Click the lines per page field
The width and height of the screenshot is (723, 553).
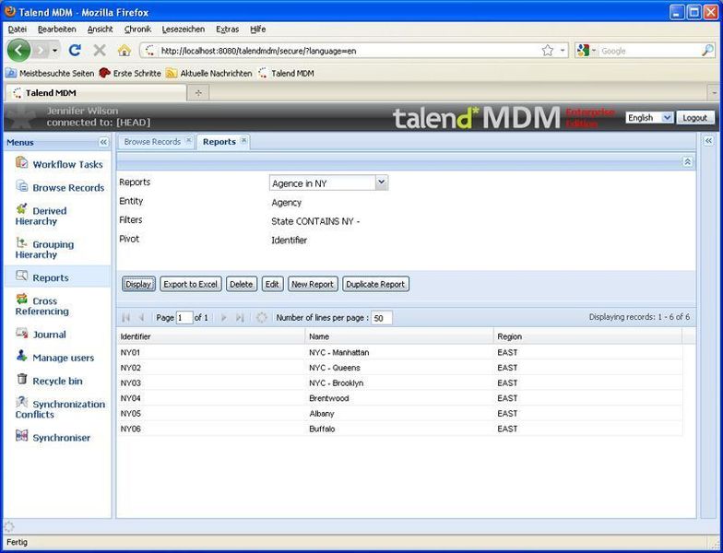pyautogui.click(x=382, y=318)
